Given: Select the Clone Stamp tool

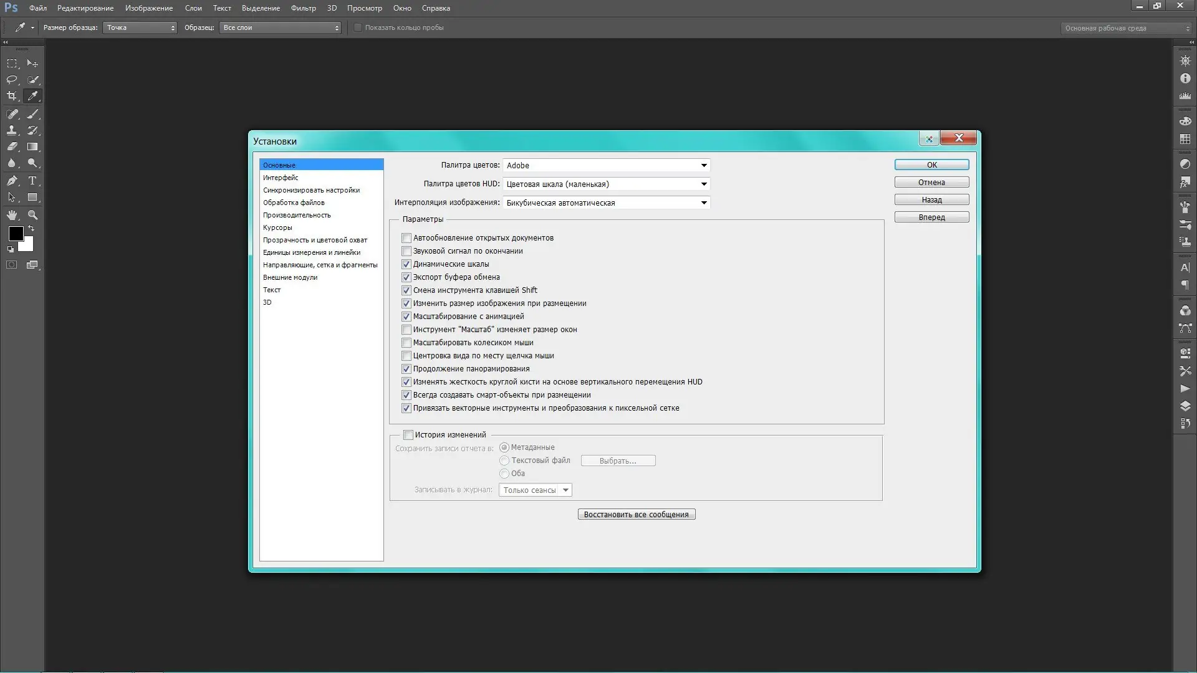Looking at the screenshot, I should [12, 131].
